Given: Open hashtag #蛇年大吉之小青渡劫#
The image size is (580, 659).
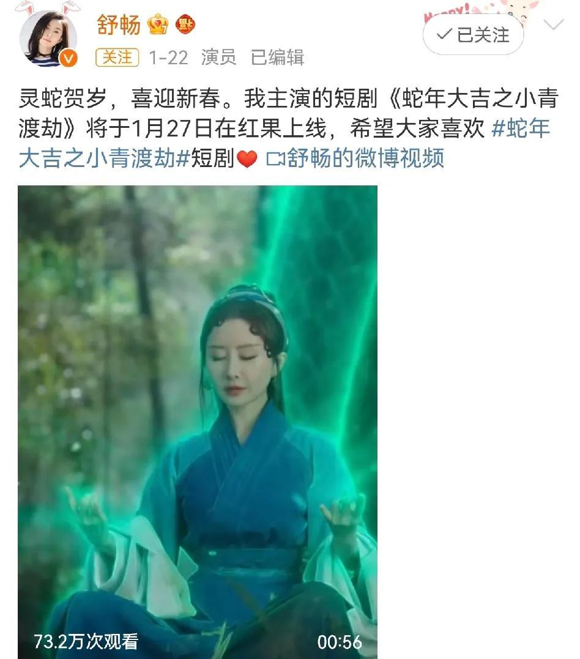Looking at the screenshot, I should tap(284, 143).
